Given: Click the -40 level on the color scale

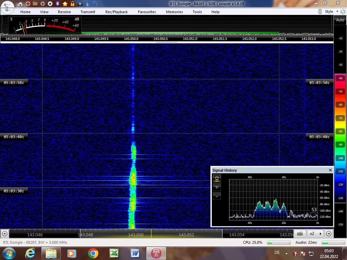Looking at the screenshot, I should tap(340, 78).
